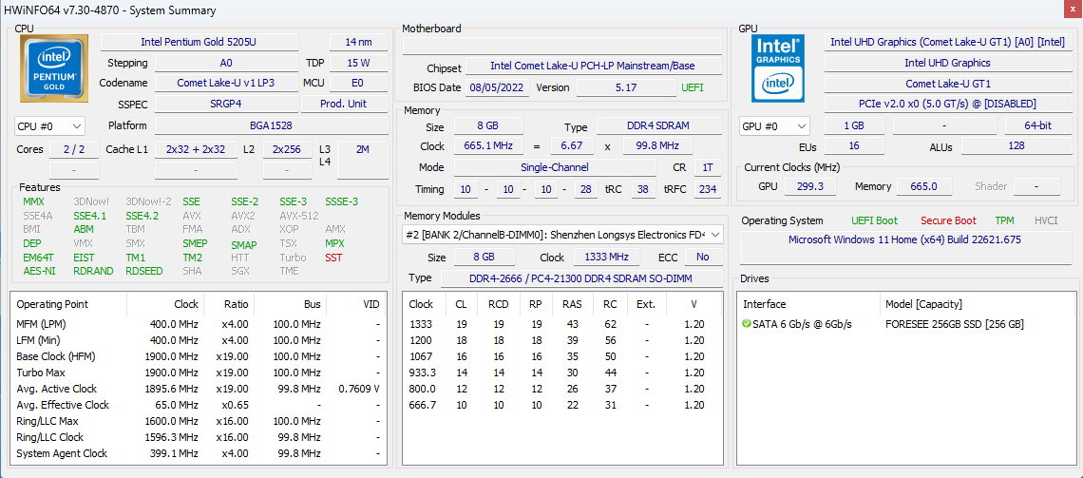
Task: Select the Ring/LLC Max row
Action: 199,421
